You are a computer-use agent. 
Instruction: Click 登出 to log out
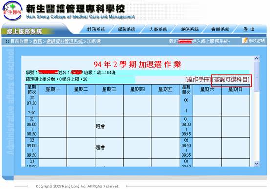pos(249,29)
